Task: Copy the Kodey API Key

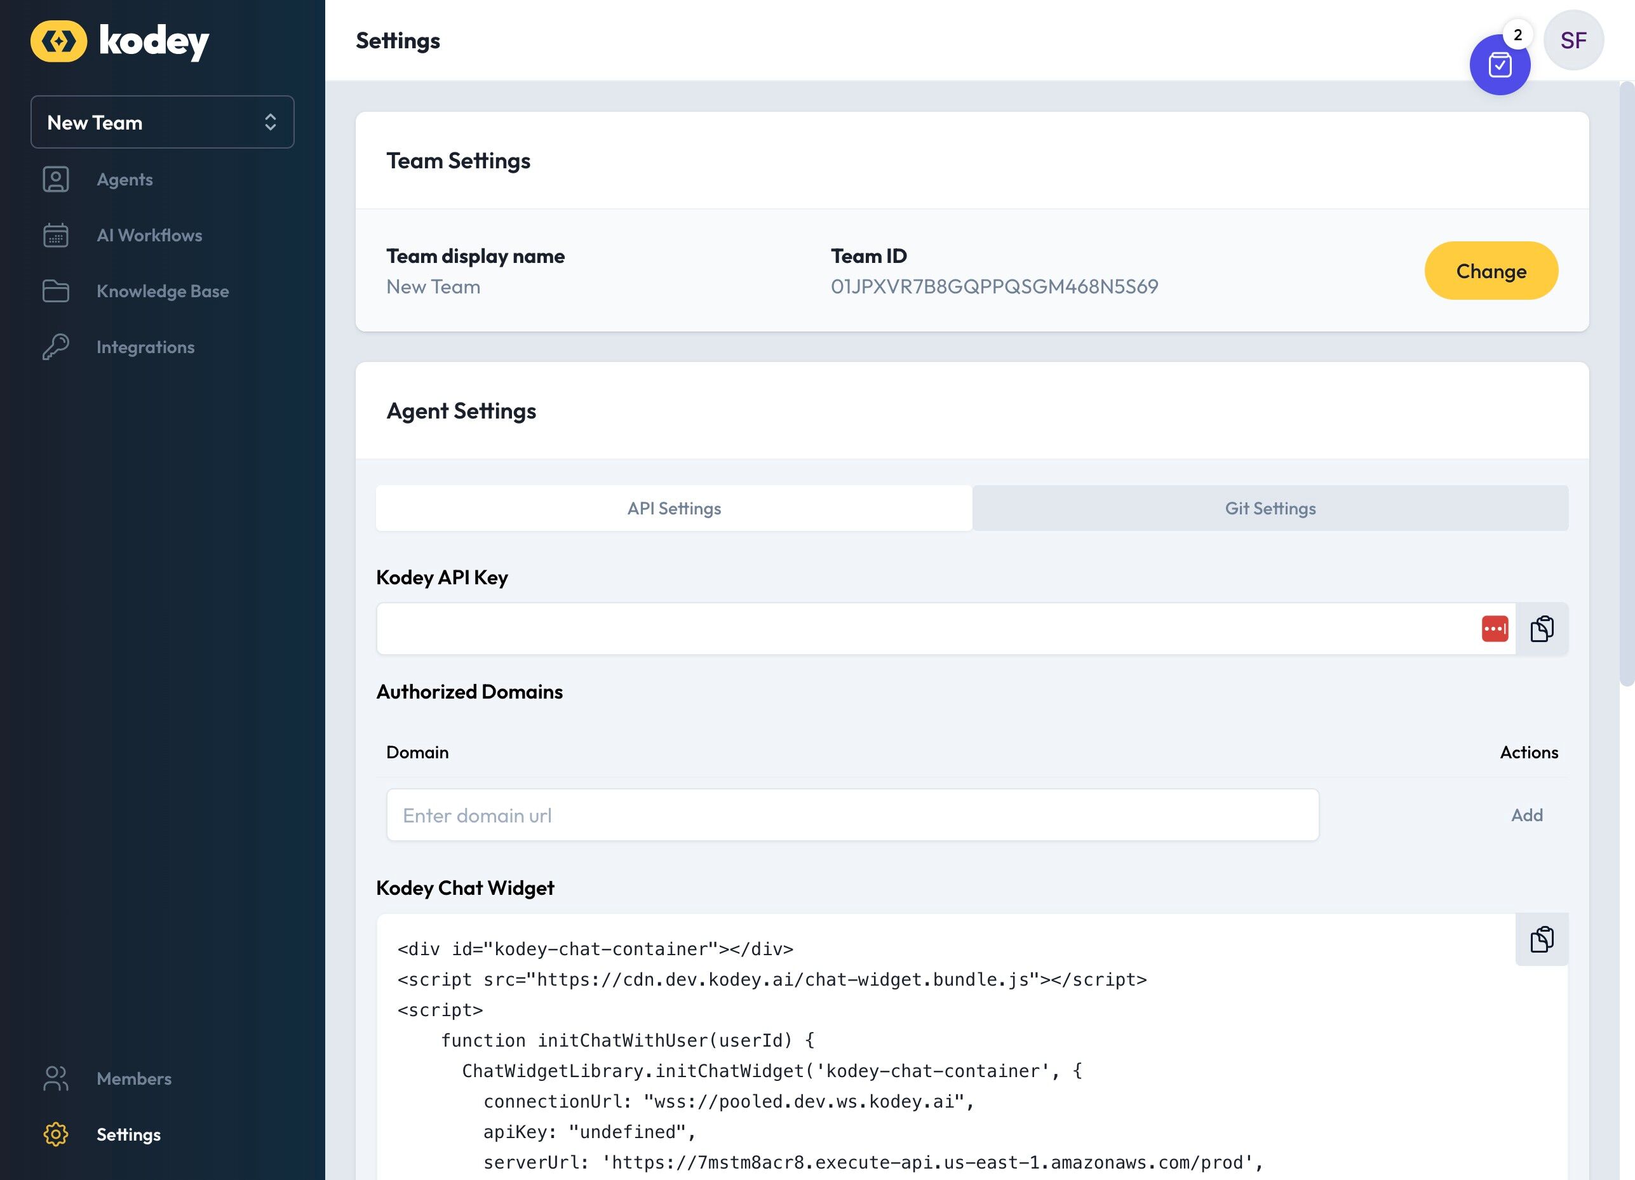Action: pyautogui.click(x=1542, y=629)
